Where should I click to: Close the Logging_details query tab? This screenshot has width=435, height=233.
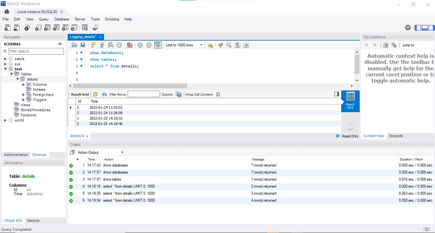[x=101, y=37]
